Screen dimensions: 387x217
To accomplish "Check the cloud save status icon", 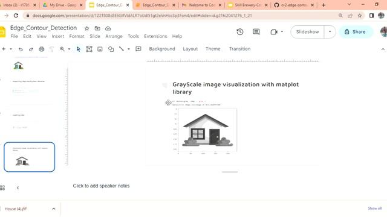I will (108, 28).
